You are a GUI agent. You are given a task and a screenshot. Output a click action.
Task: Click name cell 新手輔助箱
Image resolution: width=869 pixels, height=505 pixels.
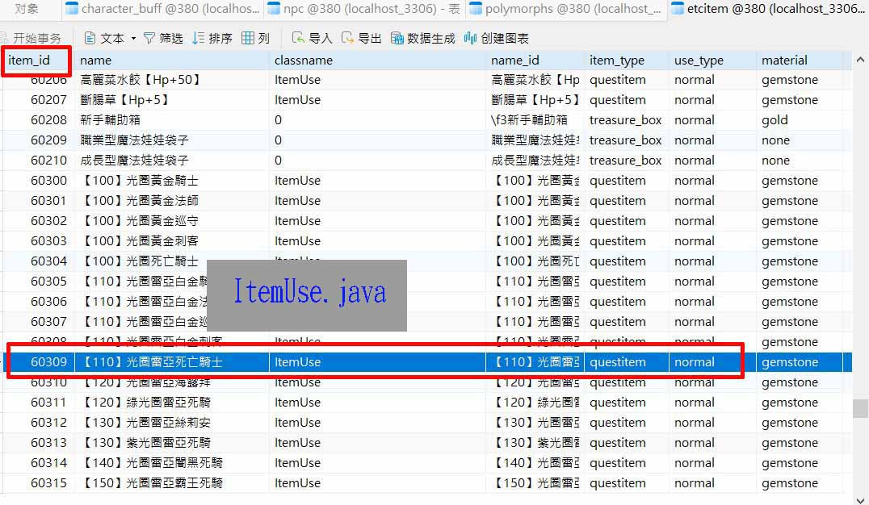pyautogui.click(x=111, y=120)
